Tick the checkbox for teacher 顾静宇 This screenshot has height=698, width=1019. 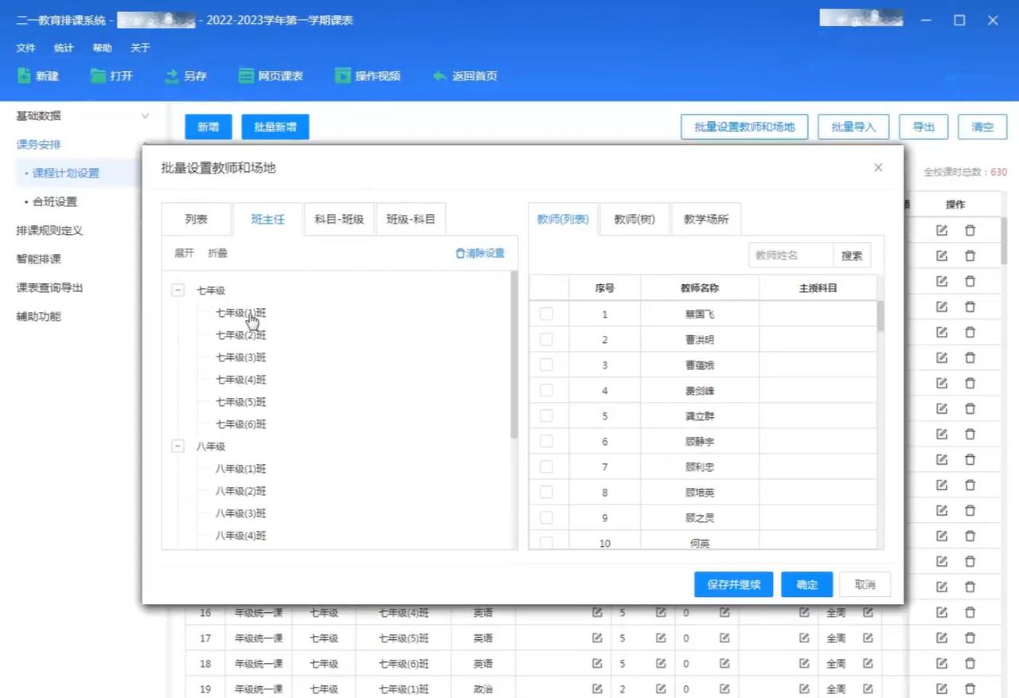(x=546, y=441)
